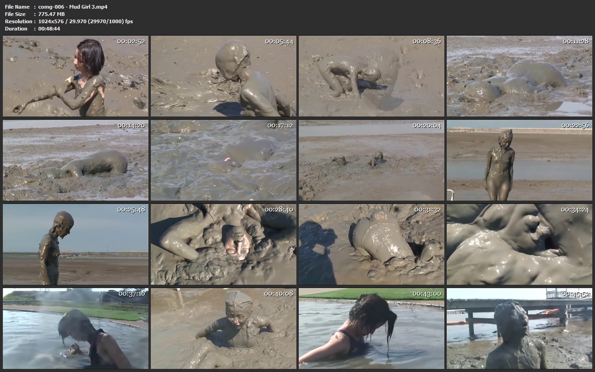Select the thumbnail stamped 00:05:44

[224, 76]
